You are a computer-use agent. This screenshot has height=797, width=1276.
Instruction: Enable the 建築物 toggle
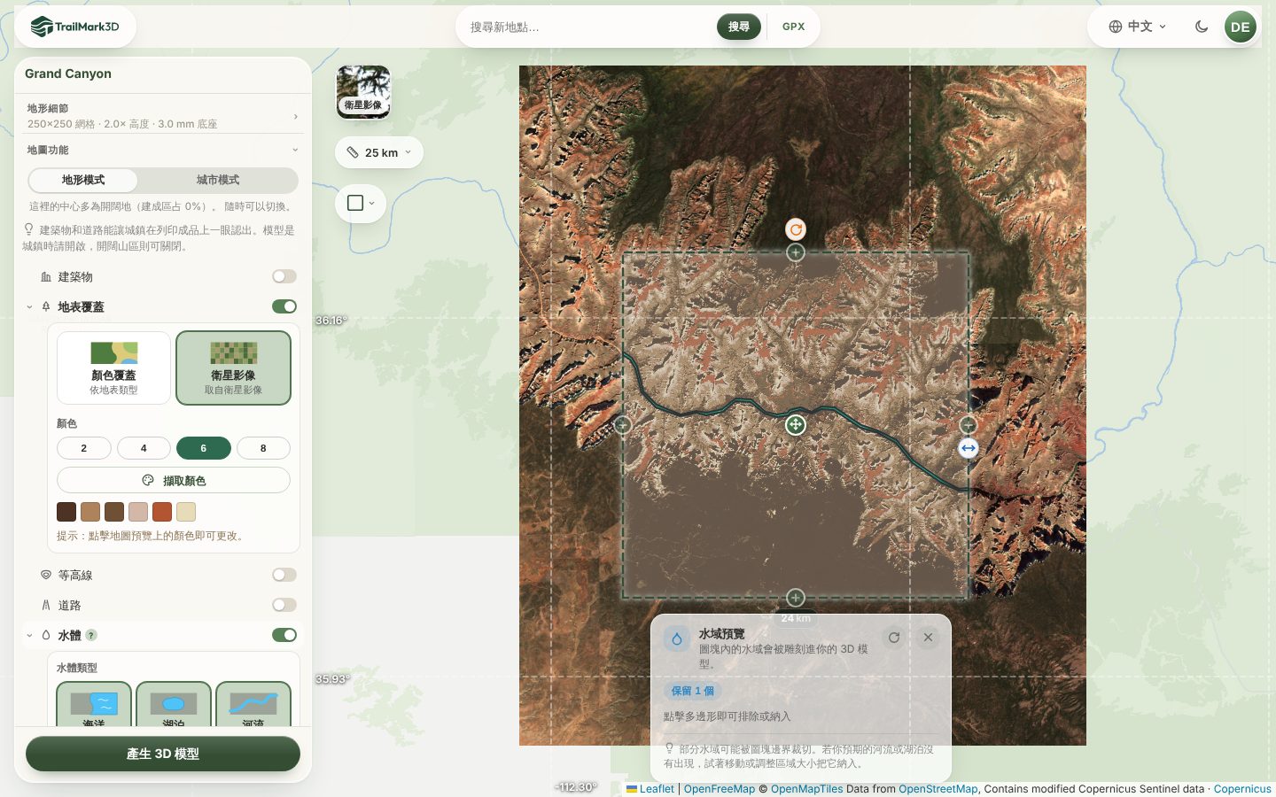click(284, 276)
